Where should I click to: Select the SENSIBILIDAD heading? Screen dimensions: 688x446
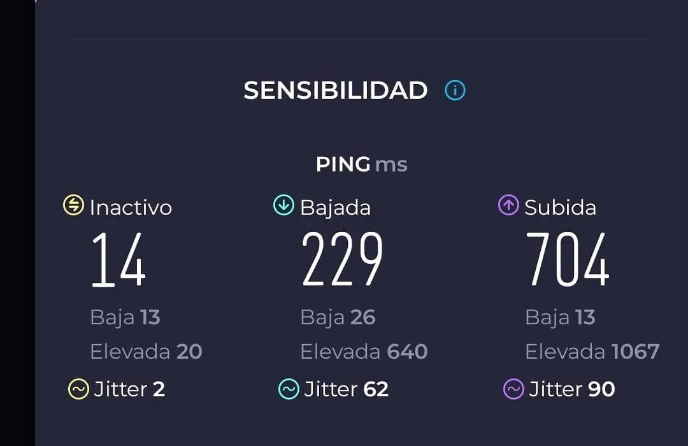click(336, 90)
